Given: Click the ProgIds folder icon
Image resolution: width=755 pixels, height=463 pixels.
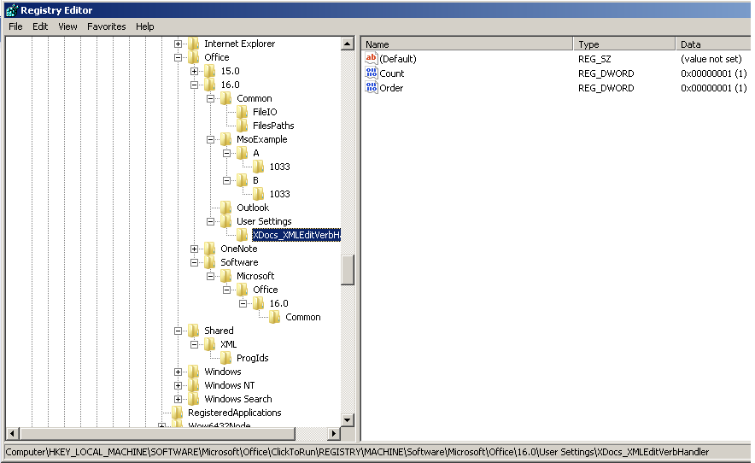Looking at the screenshot, I should 225,358.
